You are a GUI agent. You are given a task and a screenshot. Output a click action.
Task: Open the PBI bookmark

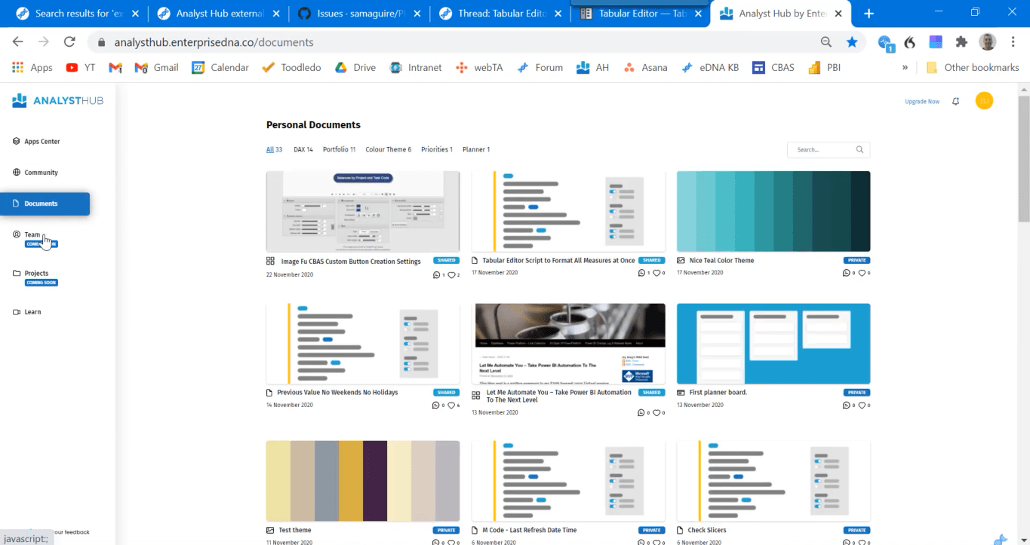[825, 67]
